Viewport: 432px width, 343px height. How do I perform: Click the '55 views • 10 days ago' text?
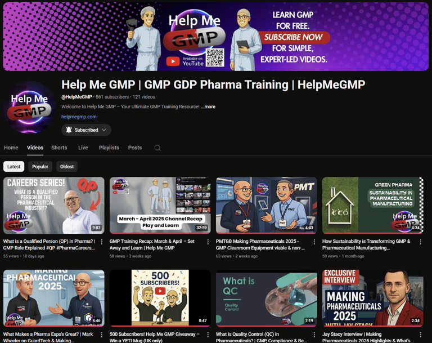[24, 256]
